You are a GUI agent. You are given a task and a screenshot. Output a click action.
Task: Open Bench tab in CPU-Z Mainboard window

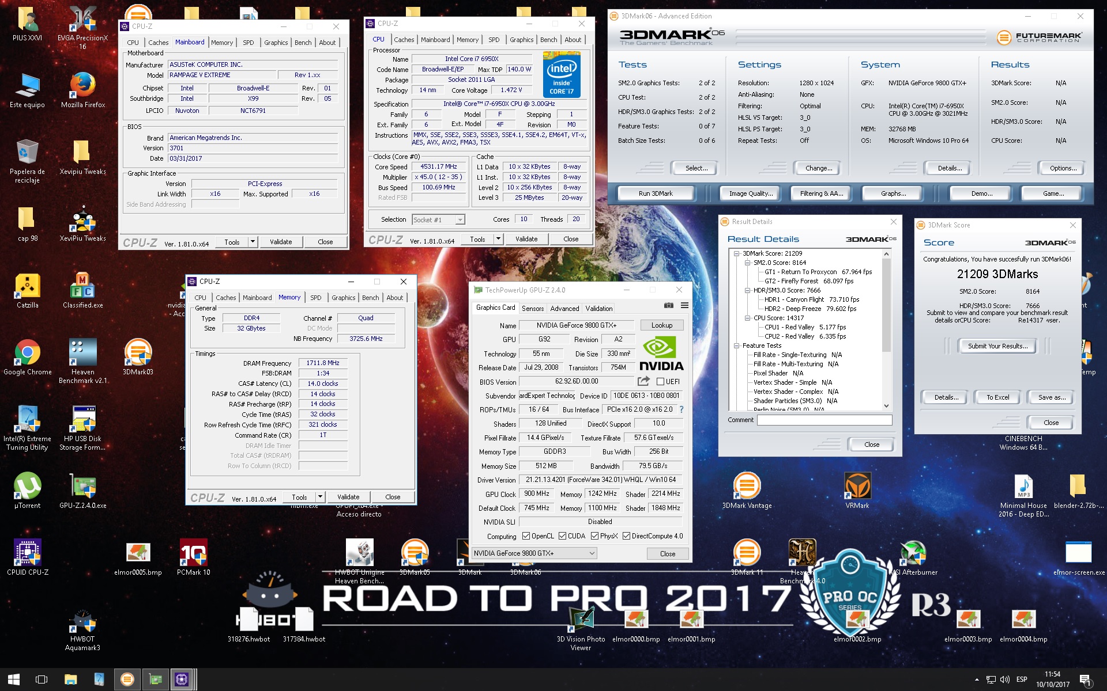click(303, 43)
